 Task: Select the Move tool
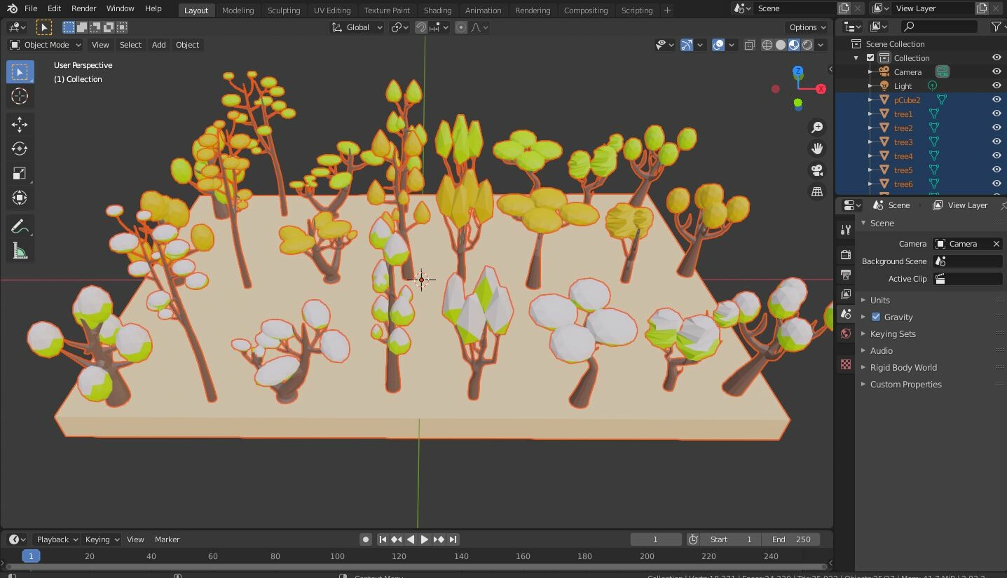click(20, 124)
